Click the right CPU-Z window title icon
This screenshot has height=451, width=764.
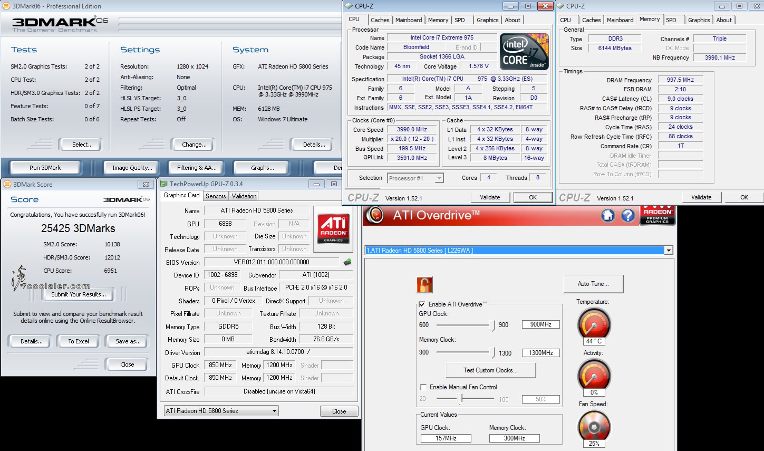561,6
